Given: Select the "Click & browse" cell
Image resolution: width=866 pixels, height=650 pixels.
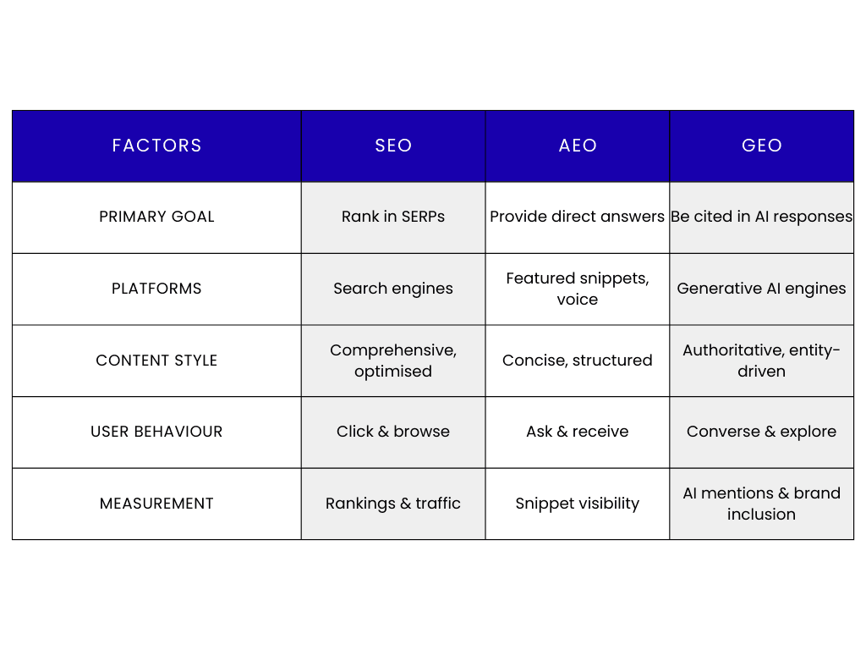Looking at the screenshot, I should 393,432.
